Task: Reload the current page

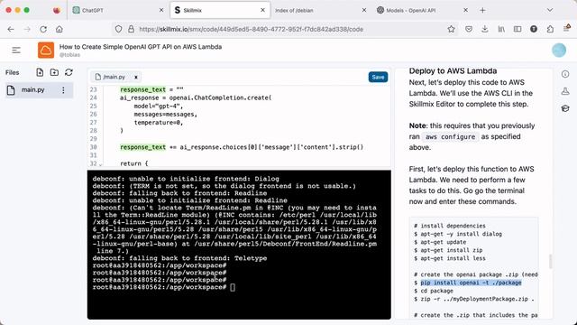Action: click(43, 29)
